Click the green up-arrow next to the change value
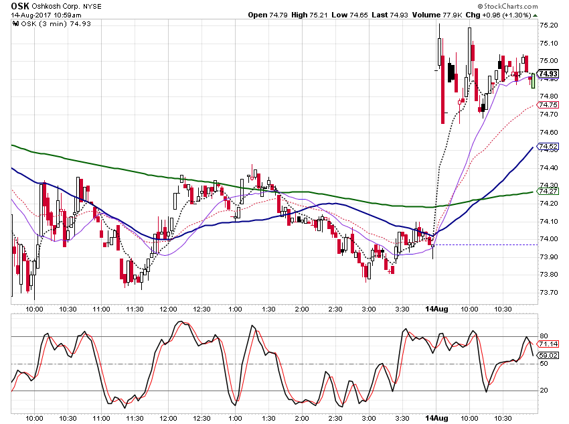Image resolution: width=569 pixels, height=424 pixels. pos(536,15)
